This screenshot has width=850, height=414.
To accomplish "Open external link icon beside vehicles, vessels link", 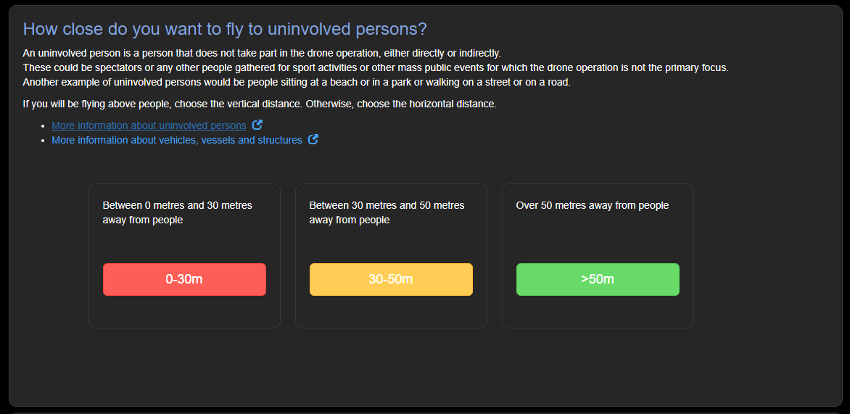I will click(x=313, y=140).
